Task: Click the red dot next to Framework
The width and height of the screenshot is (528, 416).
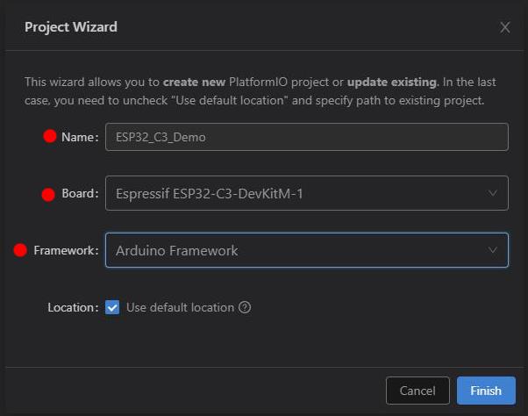Action: (x=20, y=250)
